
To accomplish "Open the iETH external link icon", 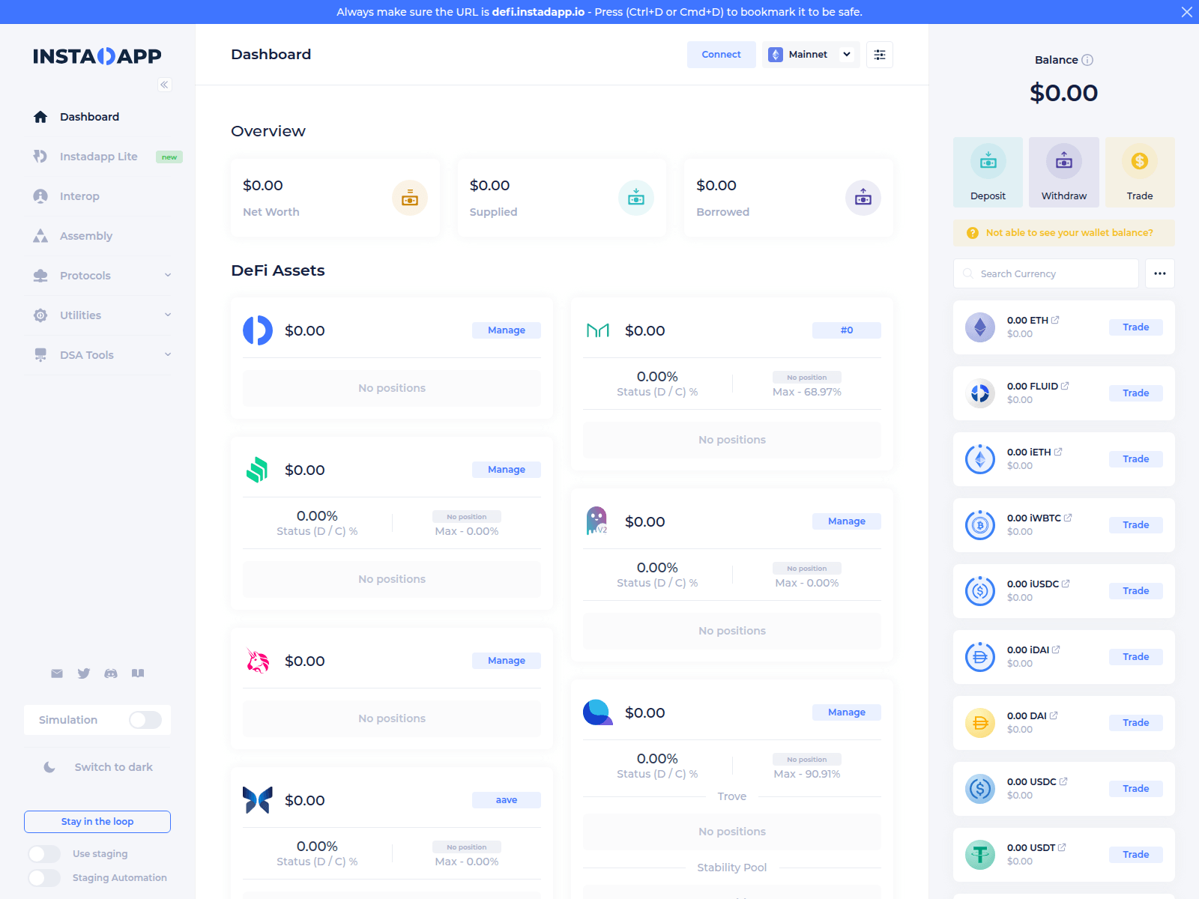I will [1058, 452].
